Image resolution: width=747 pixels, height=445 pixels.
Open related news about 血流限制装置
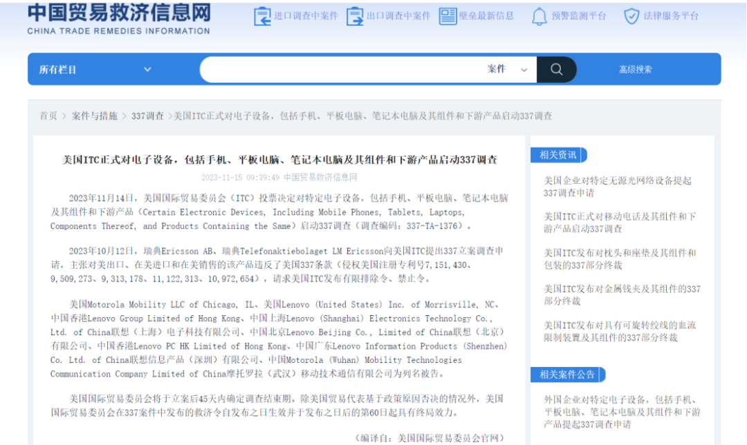tap(620, 331)
